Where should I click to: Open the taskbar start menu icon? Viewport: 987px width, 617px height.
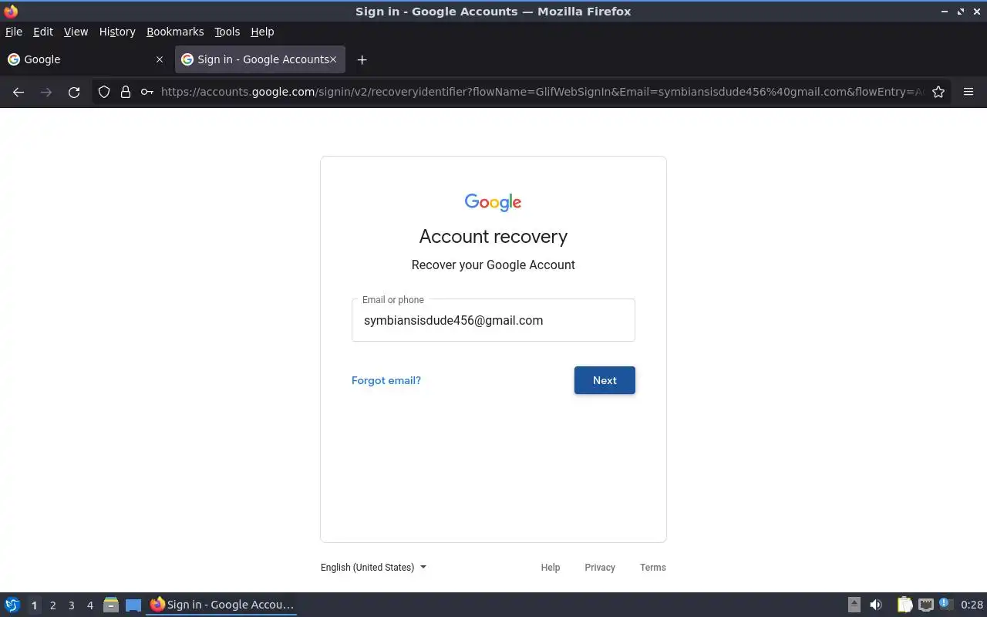(x=12, y=605)
